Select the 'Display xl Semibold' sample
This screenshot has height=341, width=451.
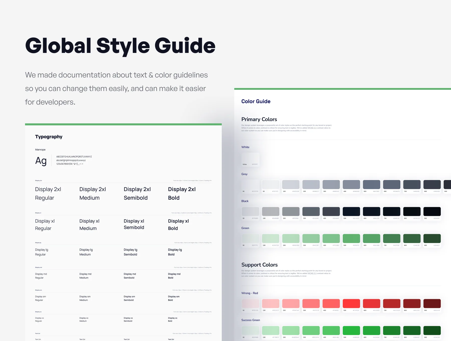point(134,224)
